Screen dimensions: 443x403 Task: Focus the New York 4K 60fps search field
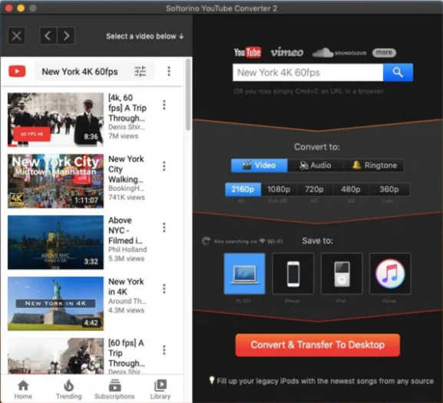[x=308, y=73]
